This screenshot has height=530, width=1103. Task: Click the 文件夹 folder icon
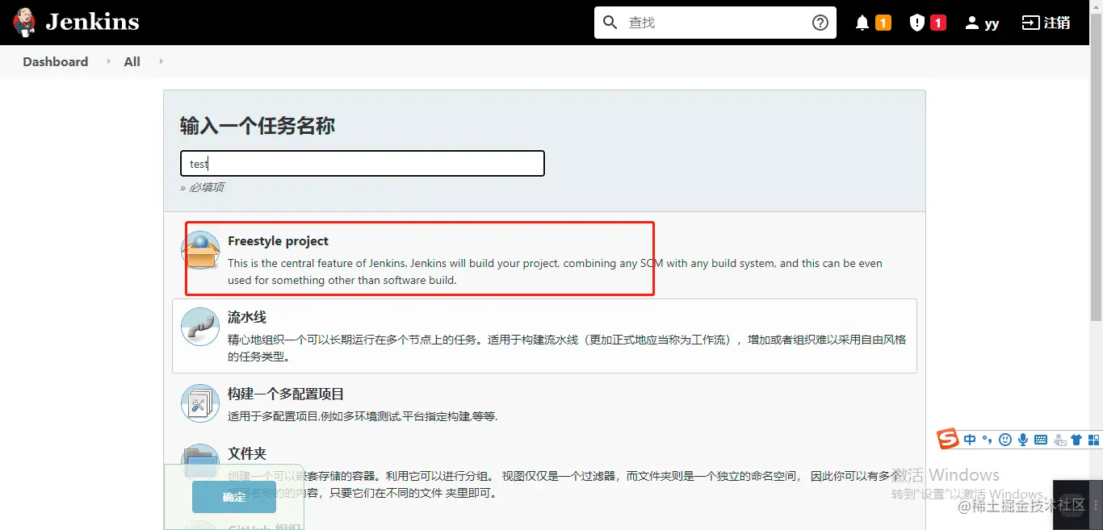200,461
